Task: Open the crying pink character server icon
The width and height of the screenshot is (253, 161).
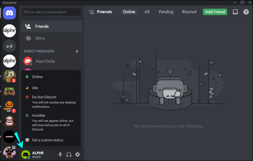Action: pos(10,121)
